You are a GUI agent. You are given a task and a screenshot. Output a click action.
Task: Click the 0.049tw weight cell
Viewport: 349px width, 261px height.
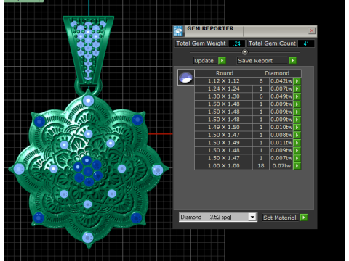pyautogui.click(x=281, y=96)
